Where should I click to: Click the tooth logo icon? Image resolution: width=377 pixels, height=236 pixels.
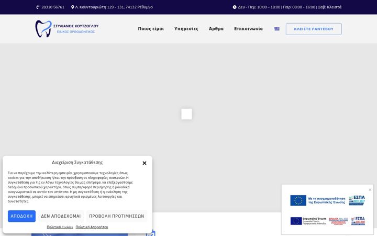(x=43, y=29)
